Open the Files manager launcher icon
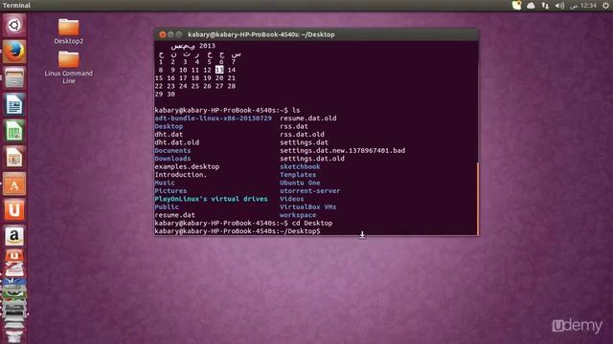This screenshot has width=613, height=344. pyautogui.click(x=14, y=77)
